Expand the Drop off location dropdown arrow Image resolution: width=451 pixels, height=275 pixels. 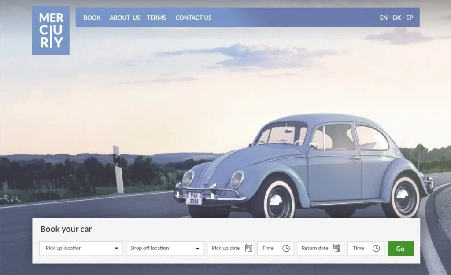[x=197, y=249]
